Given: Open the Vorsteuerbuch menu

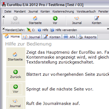Looking at the screenshot, I should point(86,11).
